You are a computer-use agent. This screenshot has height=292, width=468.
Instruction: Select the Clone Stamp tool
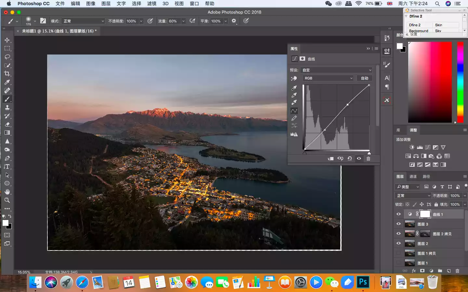tap(7, 108)
